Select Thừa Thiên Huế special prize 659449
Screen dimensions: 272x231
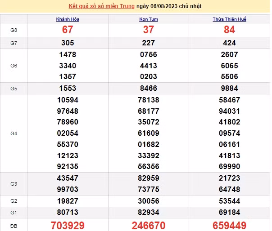[x=229, y=225]
